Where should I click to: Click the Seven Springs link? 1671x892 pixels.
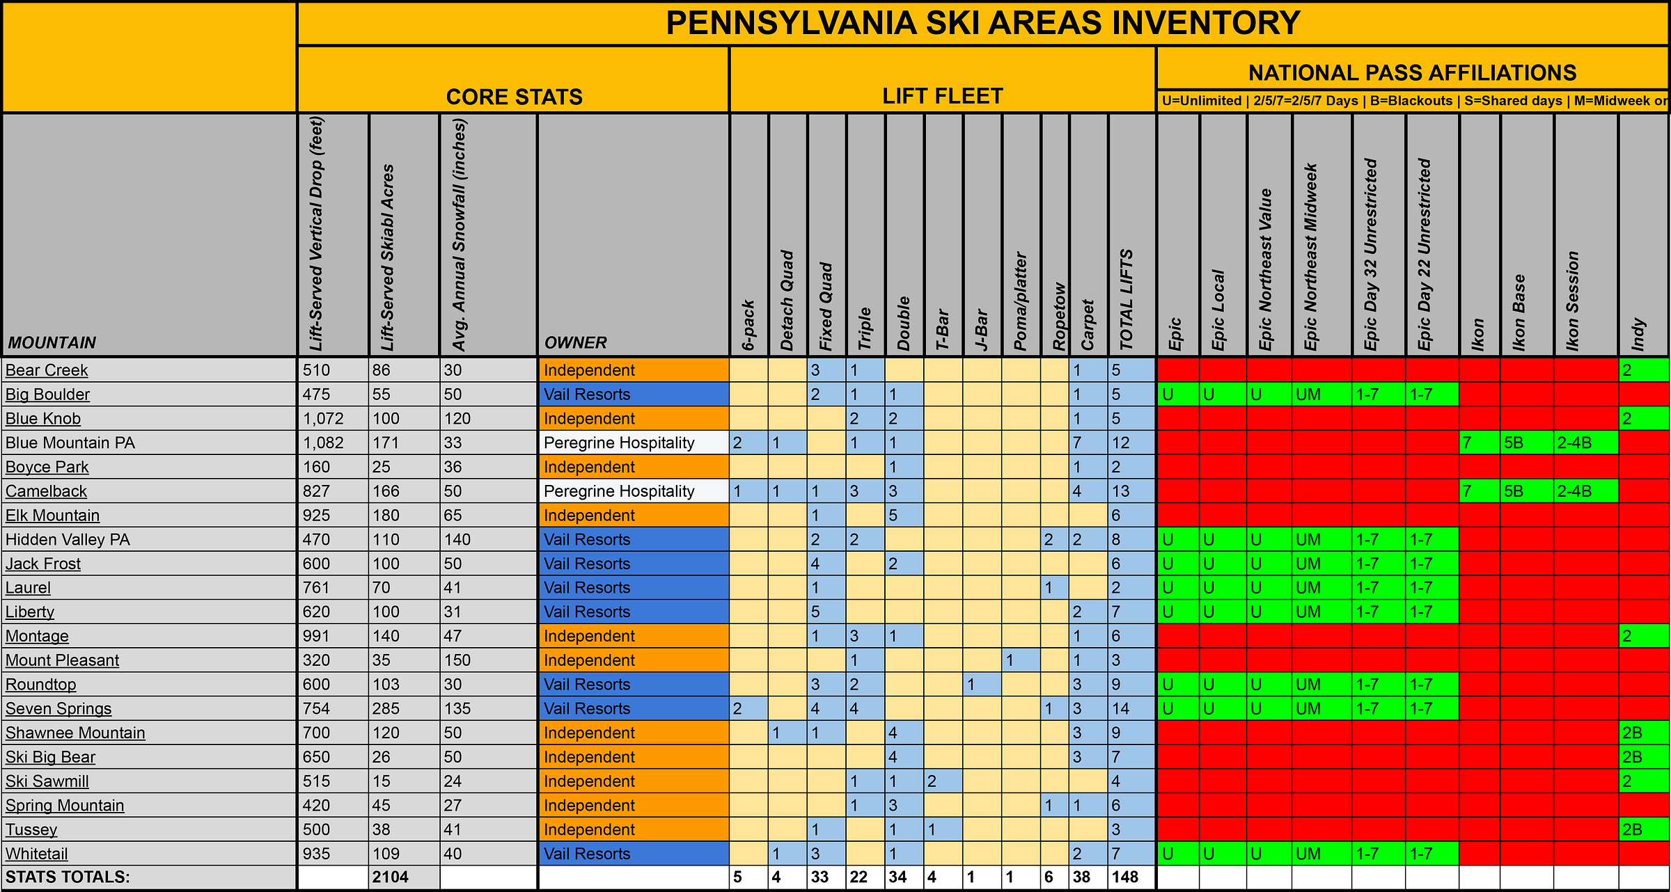coord(58,709)
